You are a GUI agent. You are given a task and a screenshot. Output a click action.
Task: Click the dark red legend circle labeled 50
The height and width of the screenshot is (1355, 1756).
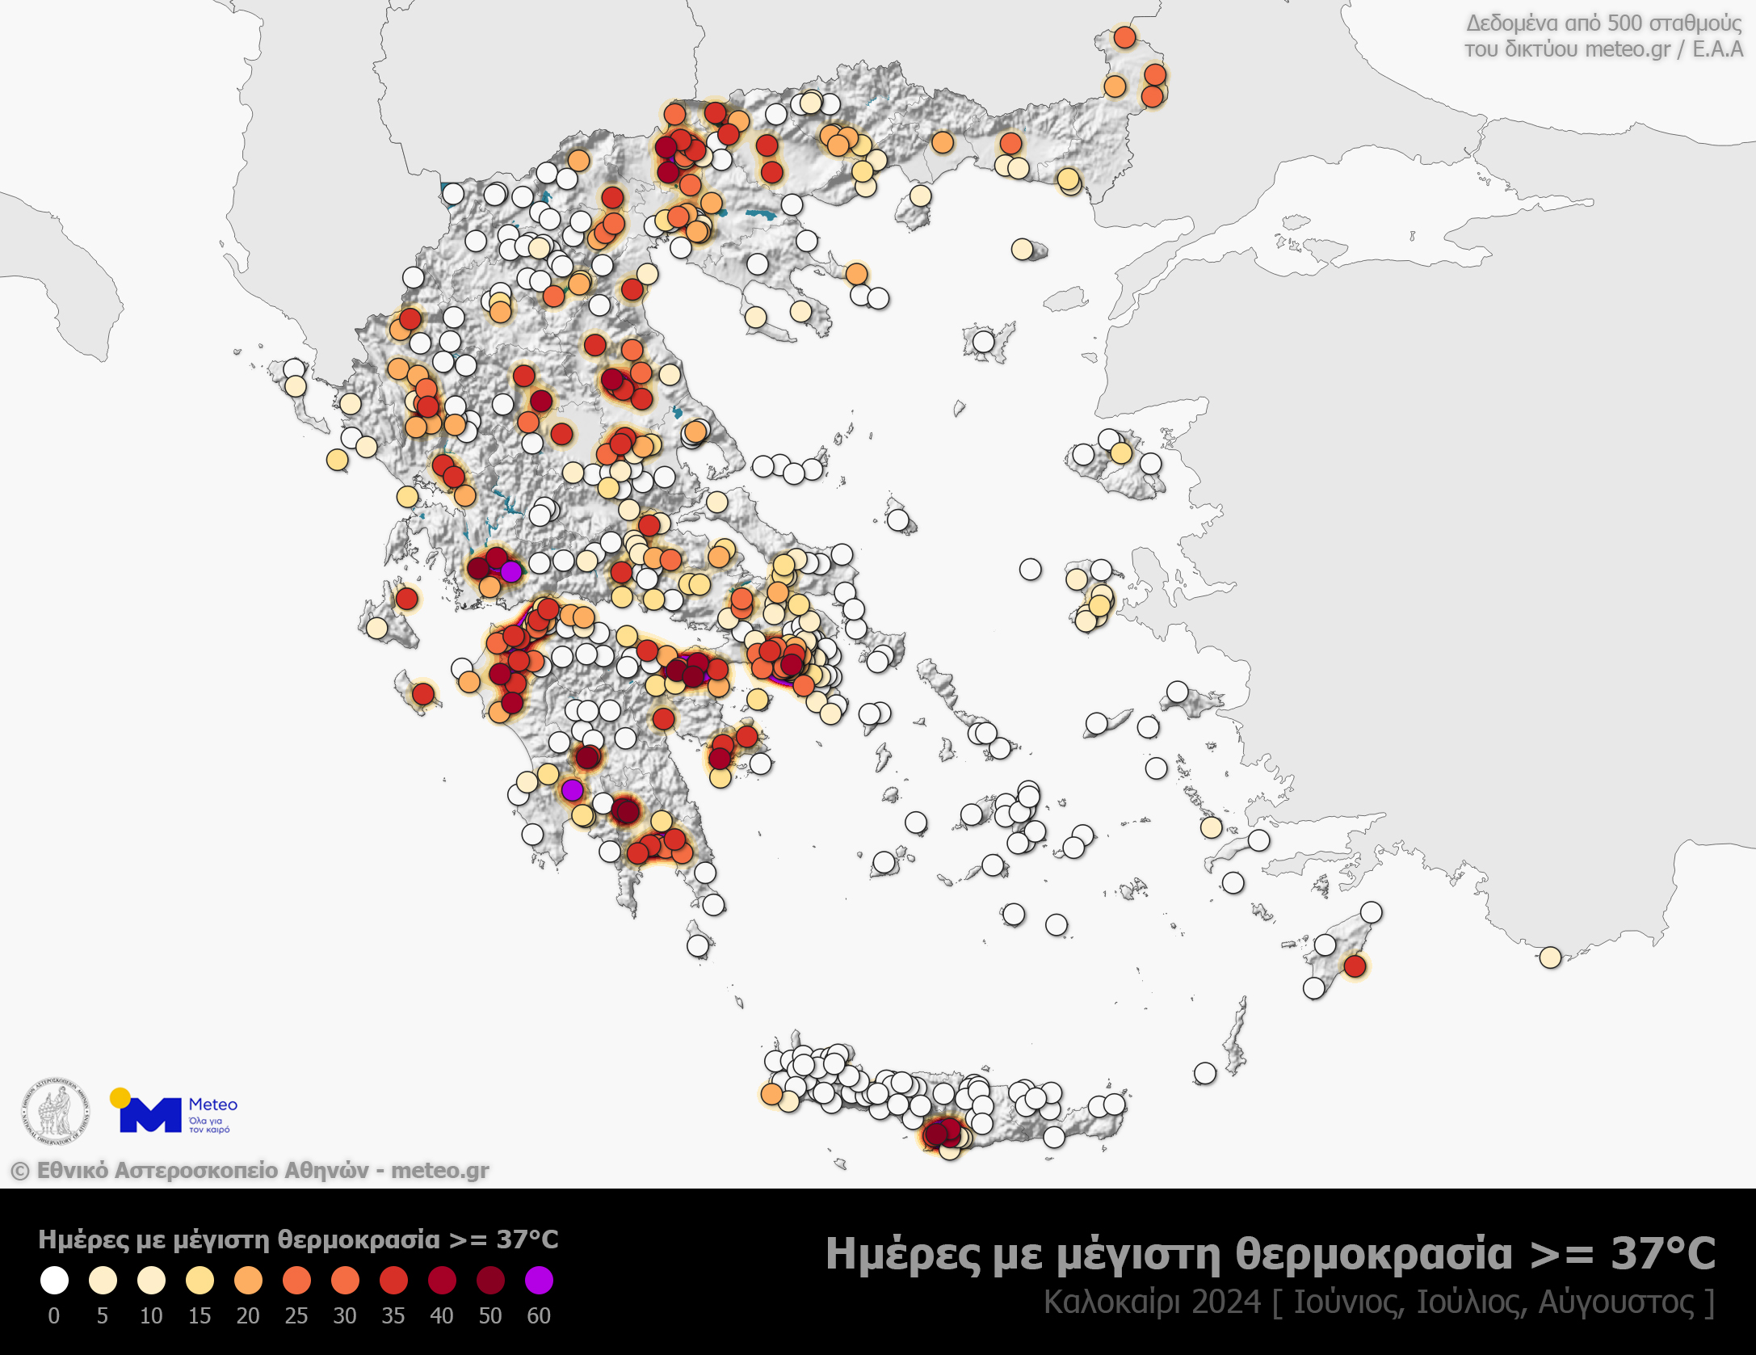pyautogui.click(x=490, y=1280)
